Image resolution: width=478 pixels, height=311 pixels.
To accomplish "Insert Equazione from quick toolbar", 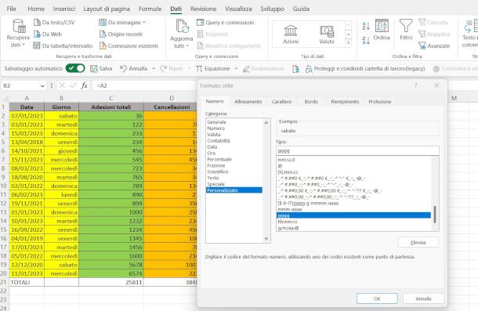I will tap(213, 69).
